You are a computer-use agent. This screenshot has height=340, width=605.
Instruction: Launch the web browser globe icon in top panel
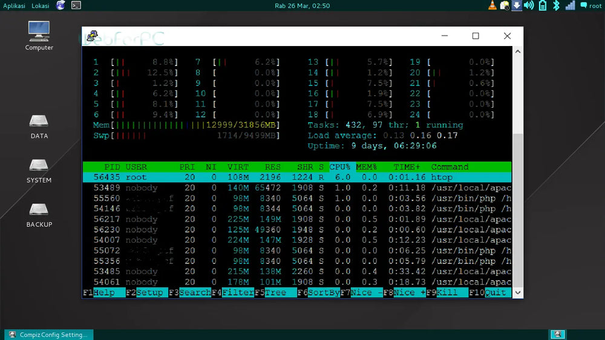click(60, 5)
